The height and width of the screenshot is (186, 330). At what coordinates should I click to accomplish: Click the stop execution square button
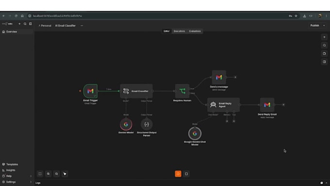[x=186, y=174]
